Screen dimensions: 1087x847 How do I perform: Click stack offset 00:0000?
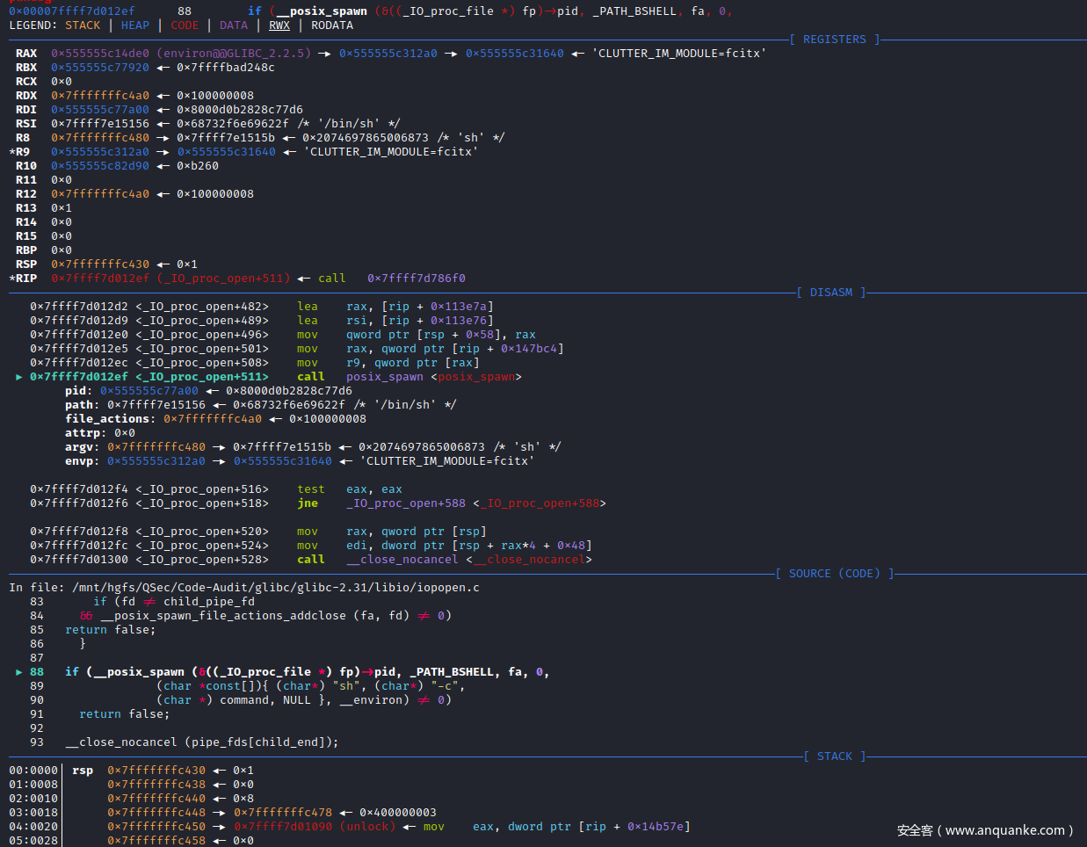pyautogui.click(x=33, y=771)
